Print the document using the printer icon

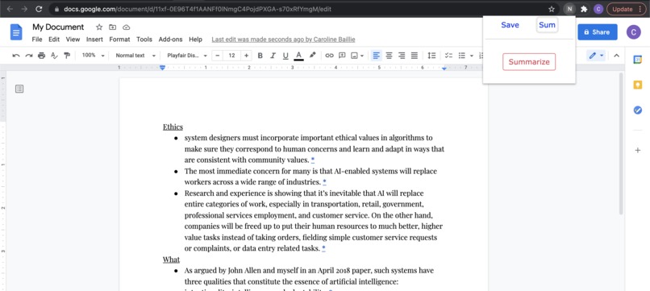click(41, 55)
